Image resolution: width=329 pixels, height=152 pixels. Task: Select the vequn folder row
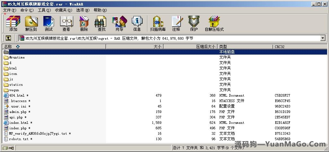click(x=164, y=90)
